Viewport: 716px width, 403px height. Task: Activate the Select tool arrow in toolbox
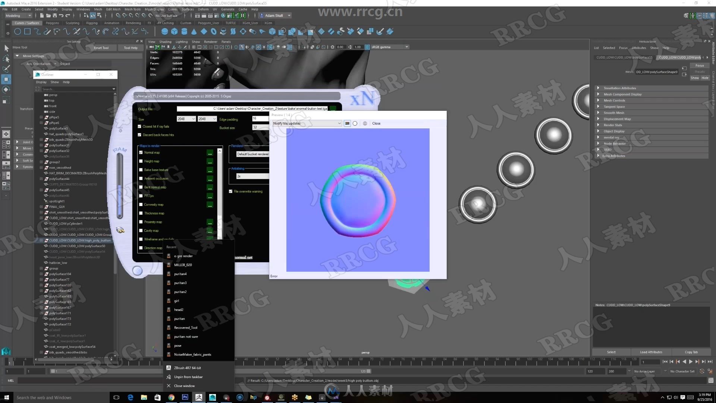pos(6,48)
